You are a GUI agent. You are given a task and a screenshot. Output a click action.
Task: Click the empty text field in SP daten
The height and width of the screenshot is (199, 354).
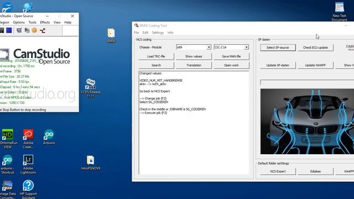pos(307,82)
